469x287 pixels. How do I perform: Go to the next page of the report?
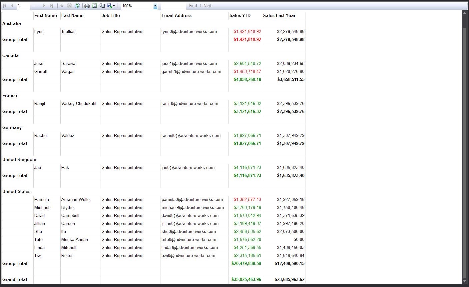[44, 6]
